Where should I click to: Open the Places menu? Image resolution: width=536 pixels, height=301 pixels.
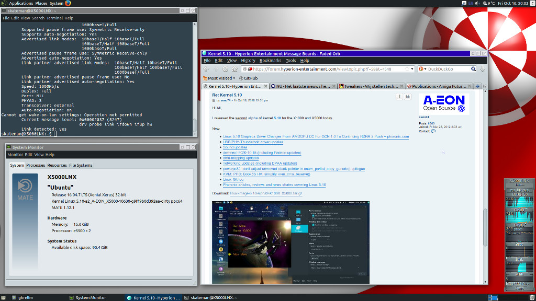tap(41, 3)
